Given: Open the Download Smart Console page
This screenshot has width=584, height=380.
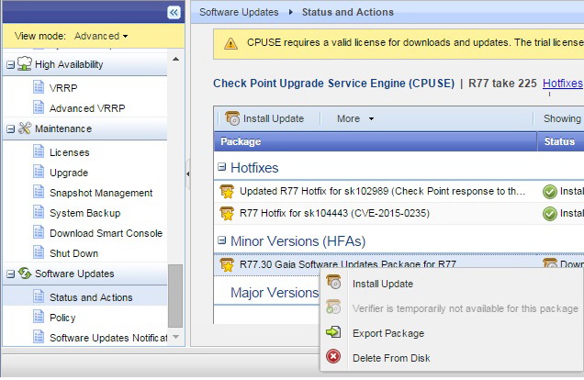Looking at the screenshot, I should 106,233.
